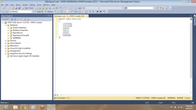Increase indent toolbar icon
Image resolution: width=196 pixels, height=110 pixels.
(x=101, y=12)
